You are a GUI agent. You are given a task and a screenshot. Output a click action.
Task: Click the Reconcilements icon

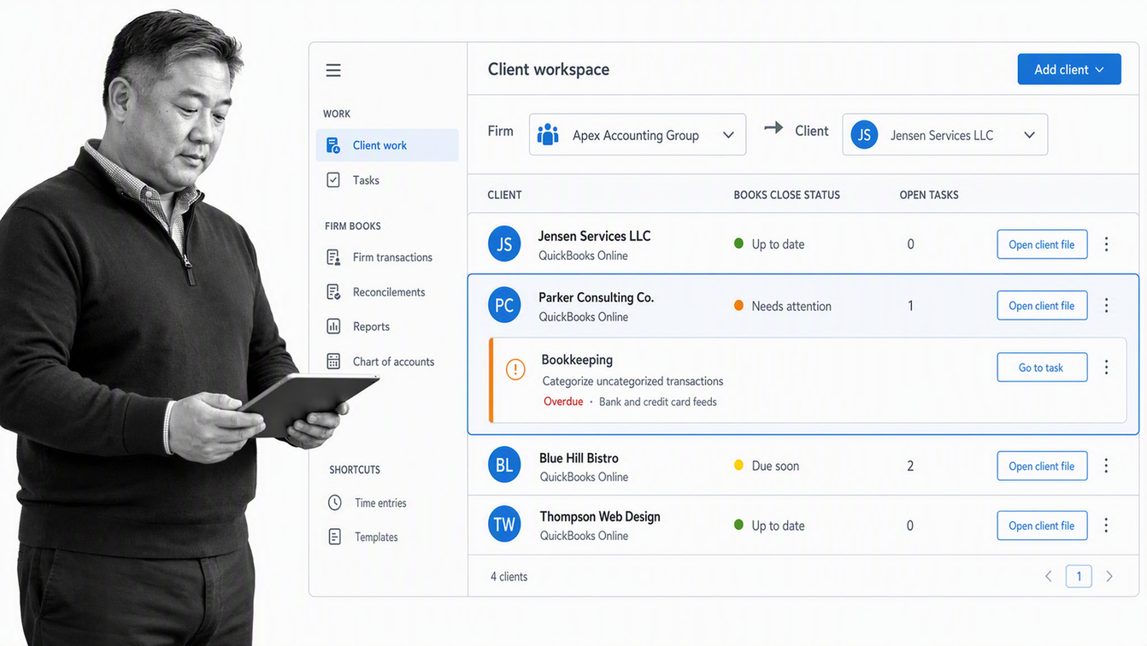333,292
